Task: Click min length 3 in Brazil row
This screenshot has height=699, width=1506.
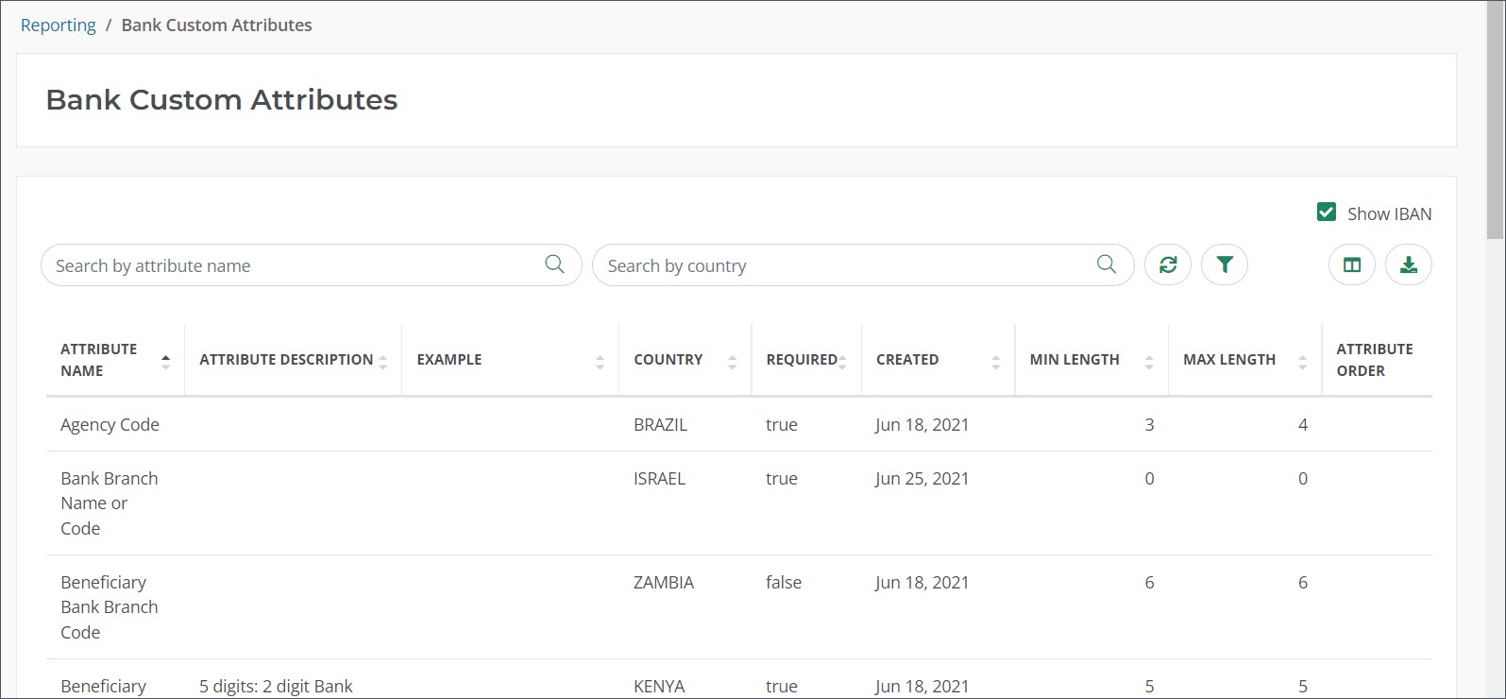Action: 1149,425
